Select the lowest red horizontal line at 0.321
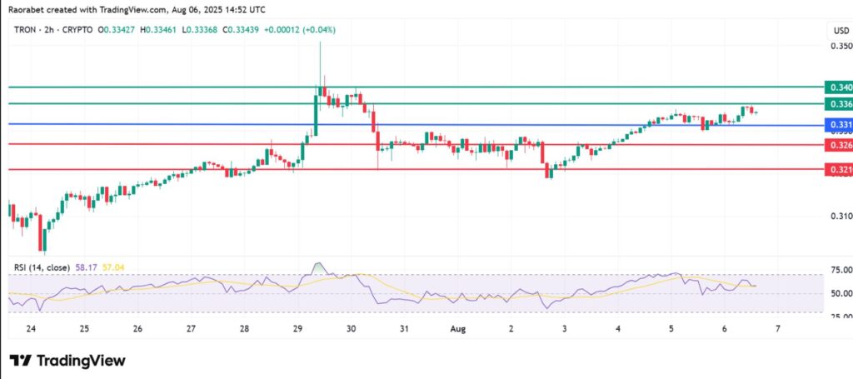Image resolution: width=853 pixels, height=379 pixels. (417, 169)
